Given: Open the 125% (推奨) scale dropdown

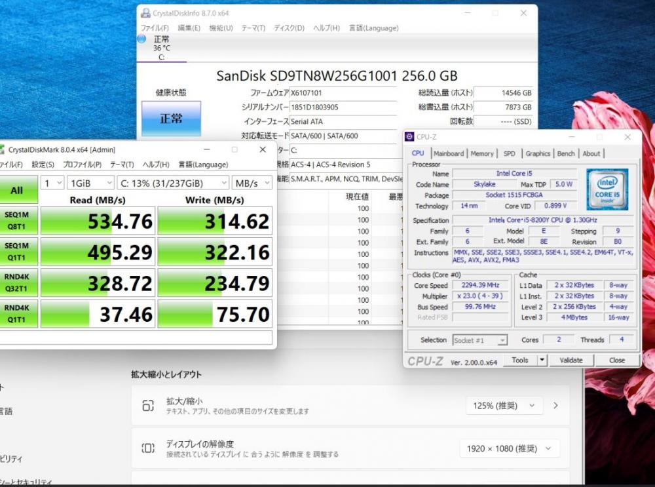Looking at the screenshot, I should pyautogui.click(x=504, y=406).
